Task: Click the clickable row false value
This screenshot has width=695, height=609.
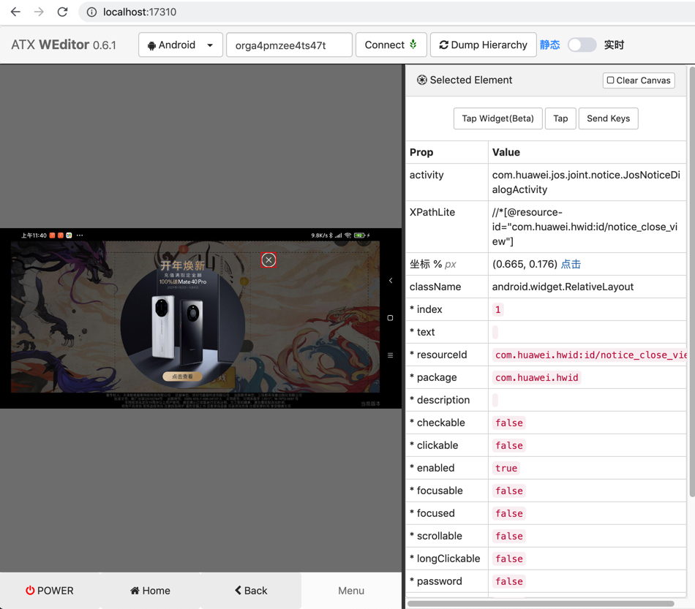Action: tap(509, 445)
